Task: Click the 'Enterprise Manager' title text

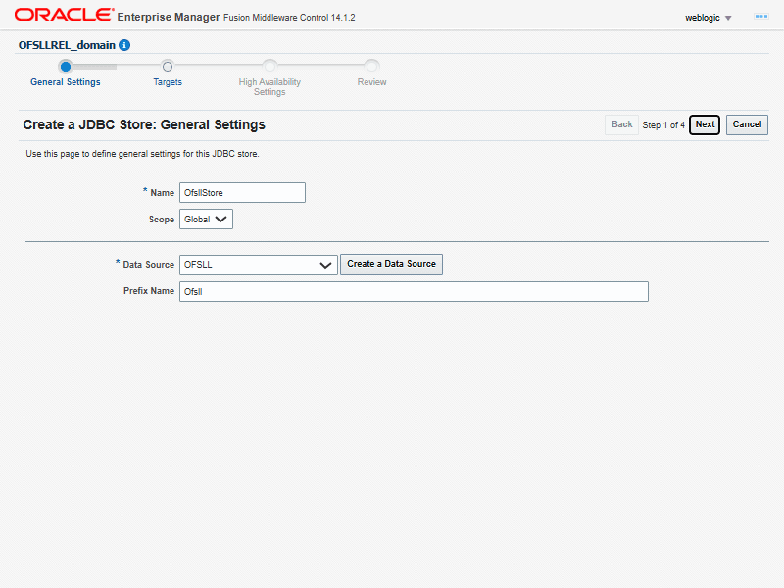Action: pos(169,17)
